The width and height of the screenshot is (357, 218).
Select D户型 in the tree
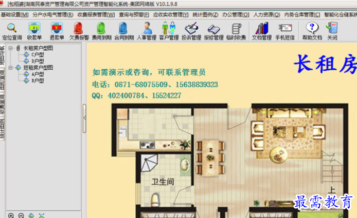coord(38,61)
